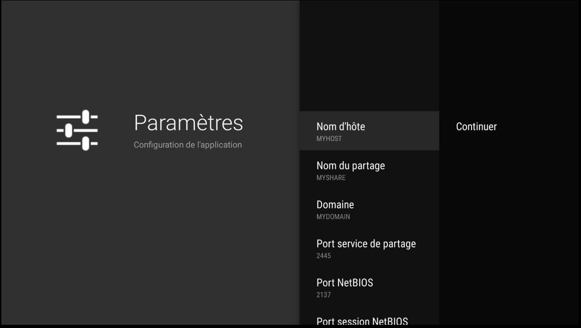Click the middle slider knob in the settings icon
This screenshot has height=328, width=581.
69,130
